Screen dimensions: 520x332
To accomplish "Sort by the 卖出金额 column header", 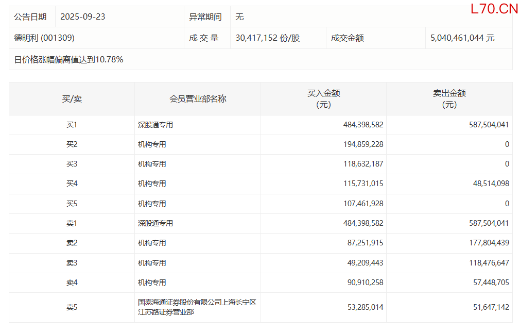I will pyautogui.click(x=449, y=98).
